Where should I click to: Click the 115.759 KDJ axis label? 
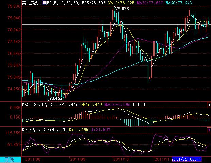pos(13,133)
